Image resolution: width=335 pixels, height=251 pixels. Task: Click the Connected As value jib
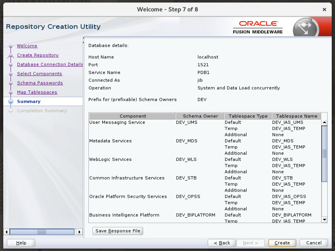coord(200,80)
